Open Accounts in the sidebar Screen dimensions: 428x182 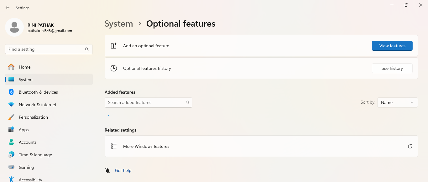tap(28, 142)
